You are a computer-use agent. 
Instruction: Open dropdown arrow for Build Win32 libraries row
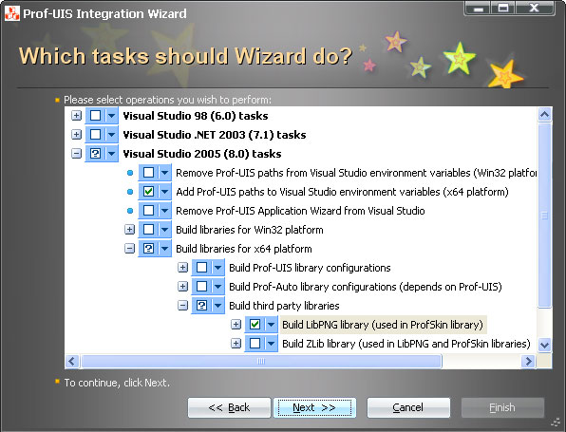(x=165, y=230)
